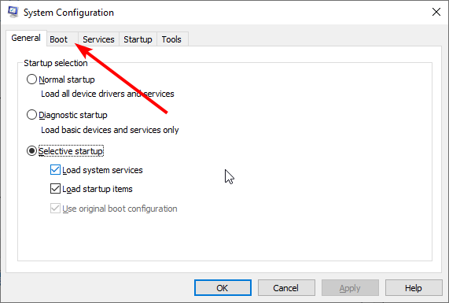Screen dimensions: 449x303
Task: Select the Tools tab
Action: pyautogui.click(x=171, y=39)
